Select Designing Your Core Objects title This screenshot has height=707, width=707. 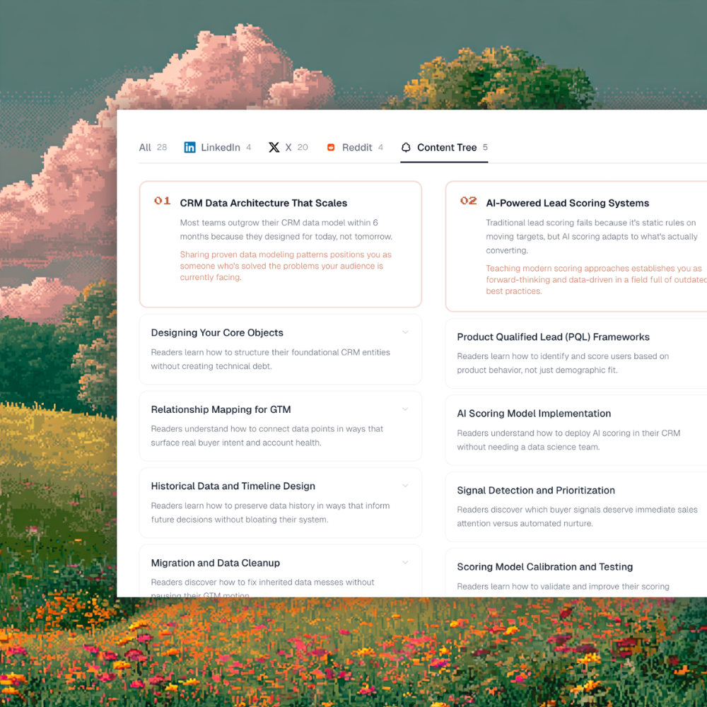tap(217, 333)
